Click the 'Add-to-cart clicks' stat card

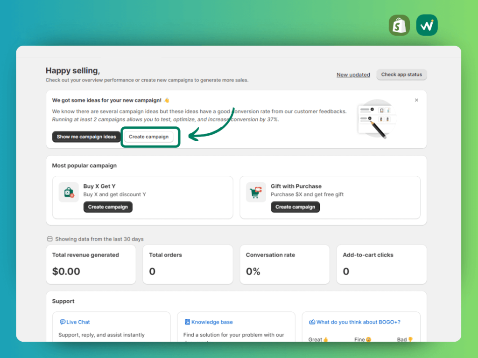(381, 264)
